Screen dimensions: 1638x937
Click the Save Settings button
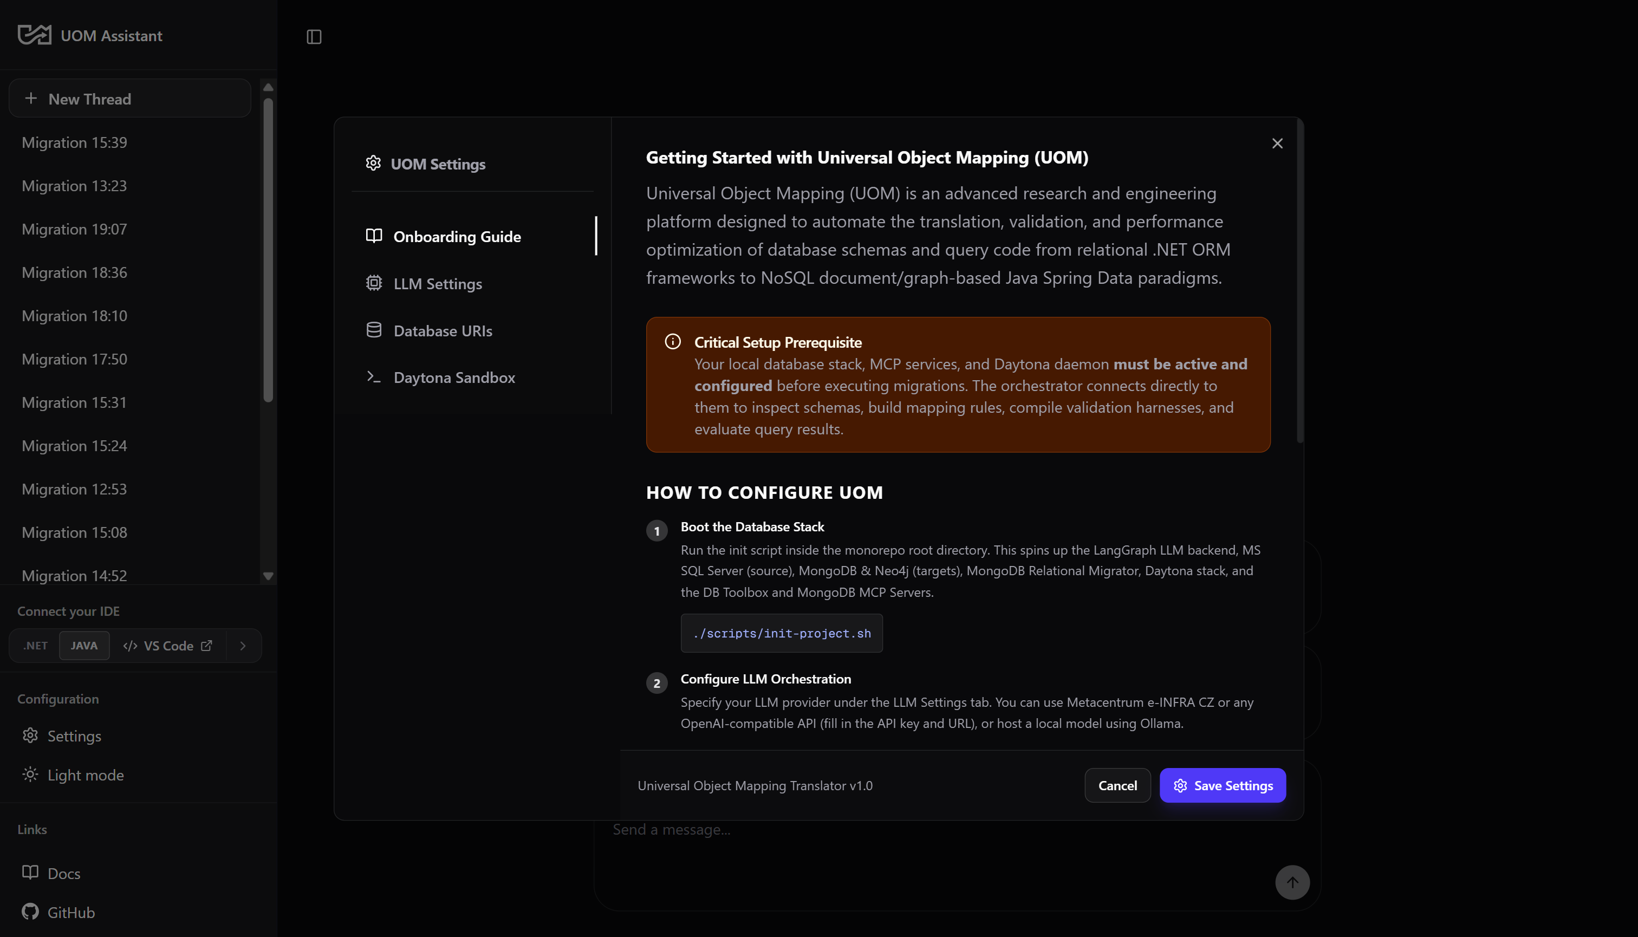[x=1222, y=785]
